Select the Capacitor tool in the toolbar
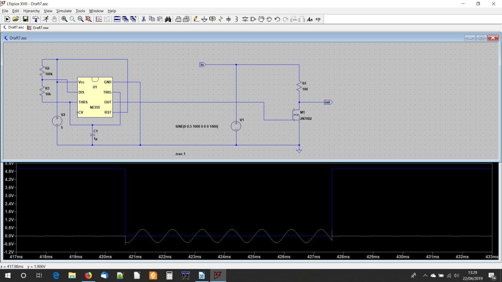This screenshot has height=282, width=502. 229,19
